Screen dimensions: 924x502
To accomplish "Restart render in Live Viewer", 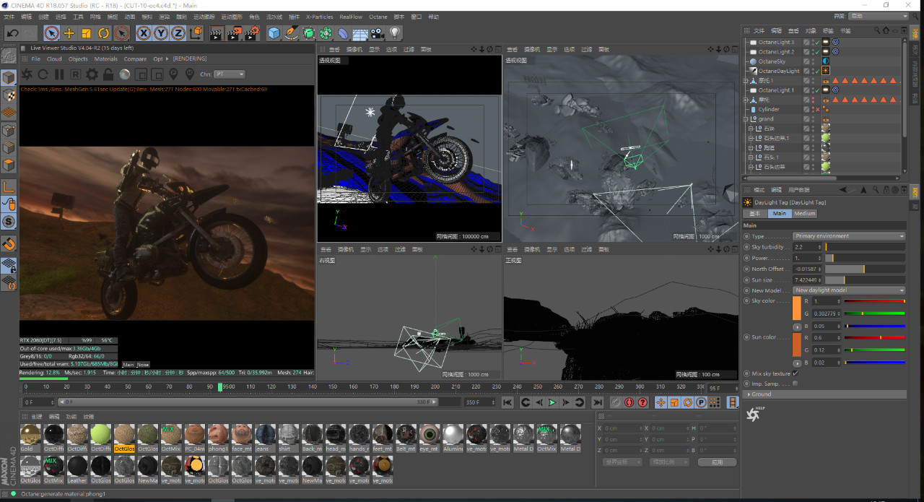I will [x=43, y=74].
